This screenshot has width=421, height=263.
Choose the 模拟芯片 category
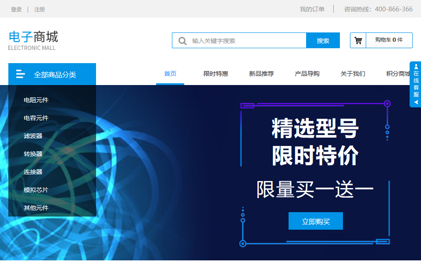click(36, 190)
